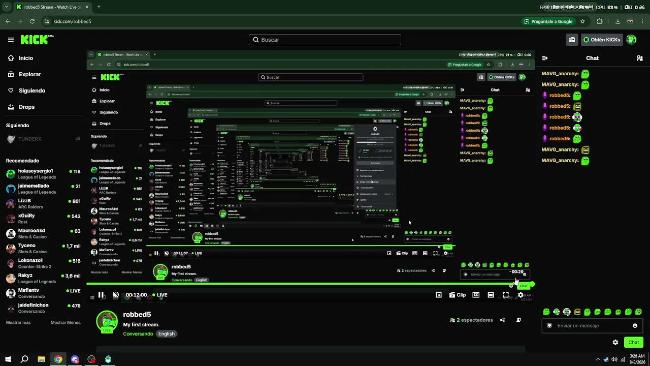The width and height of the screenshot is (650, 366).
Task: Open Chrome downloads icon
Action: 617,21
